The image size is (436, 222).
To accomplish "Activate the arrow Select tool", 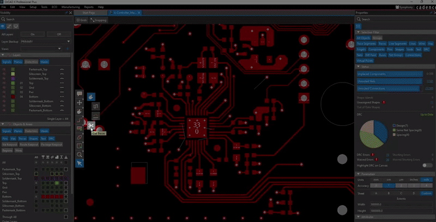I will tap(80, 163).
